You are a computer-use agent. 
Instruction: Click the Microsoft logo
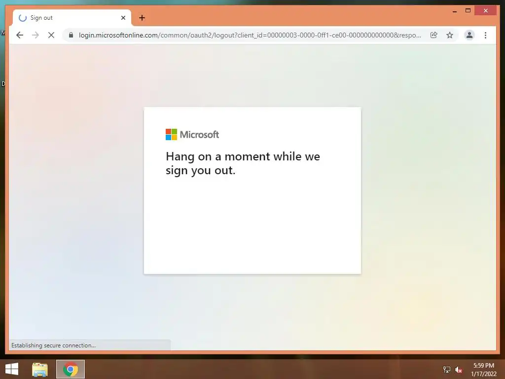[x=192, y=134]
